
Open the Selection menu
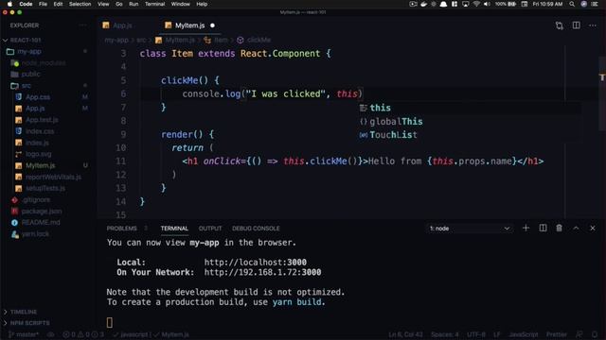pyautogui.click(x=80, y=4)
